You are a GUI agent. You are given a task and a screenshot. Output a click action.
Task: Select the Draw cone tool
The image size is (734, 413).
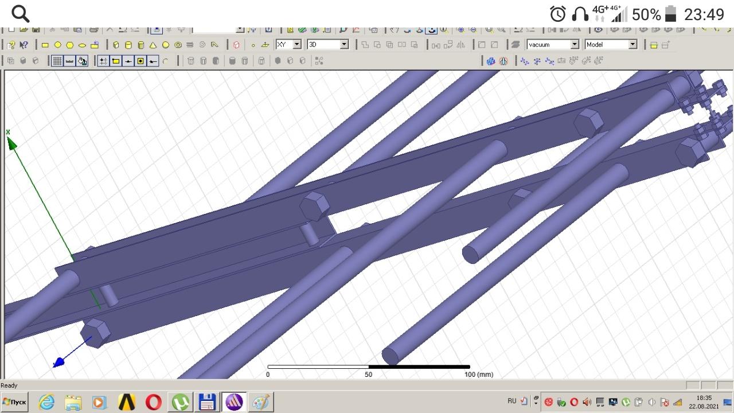[x=153, y=45]
